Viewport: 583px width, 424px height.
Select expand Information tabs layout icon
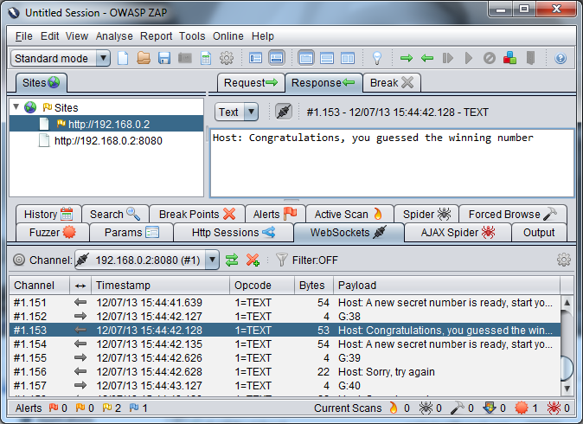click(x=327, y=58)
